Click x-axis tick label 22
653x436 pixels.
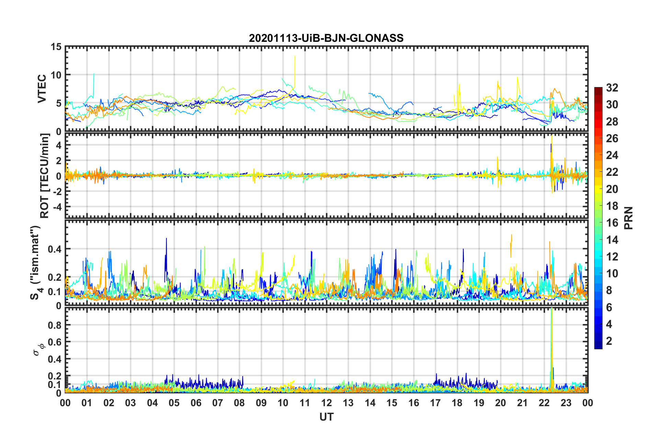pos(544,403)
